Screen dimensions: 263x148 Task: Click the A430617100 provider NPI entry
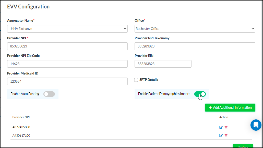pos(21,135)
